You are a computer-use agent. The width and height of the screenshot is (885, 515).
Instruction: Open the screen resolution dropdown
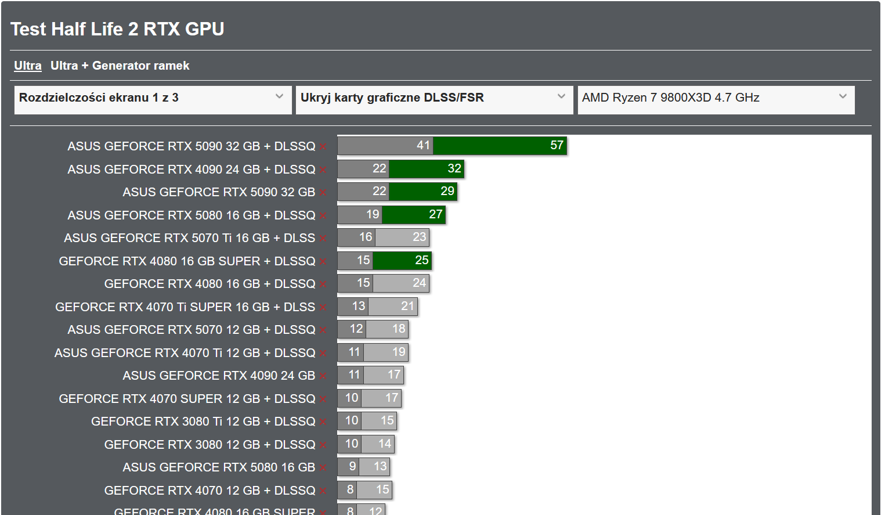[x=152, y=98]
